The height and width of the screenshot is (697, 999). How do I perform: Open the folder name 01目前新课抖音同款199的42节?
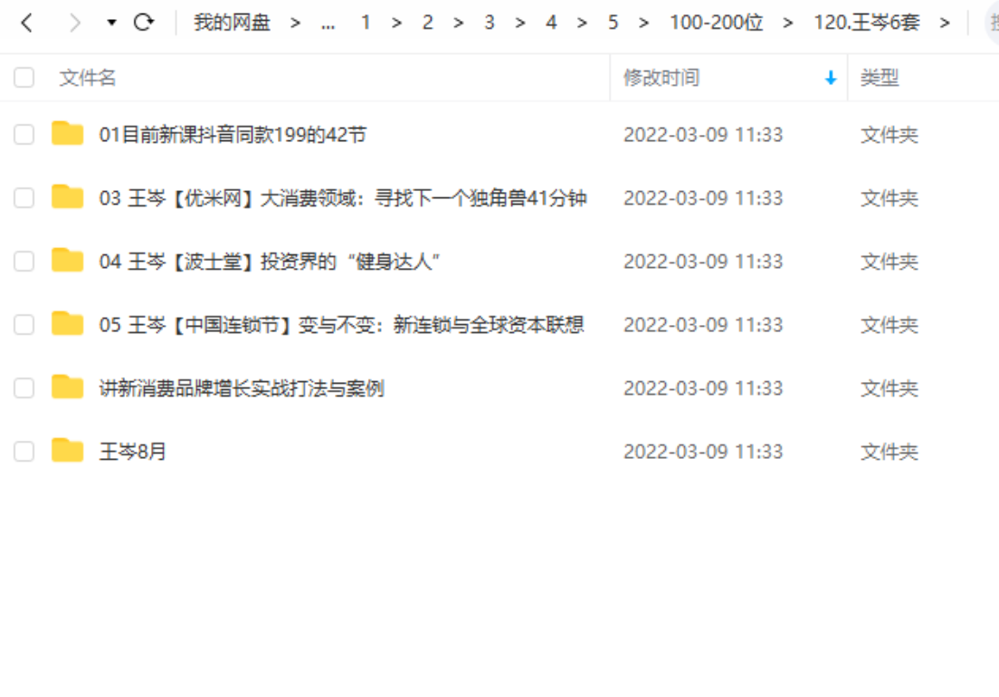(233, 135)
